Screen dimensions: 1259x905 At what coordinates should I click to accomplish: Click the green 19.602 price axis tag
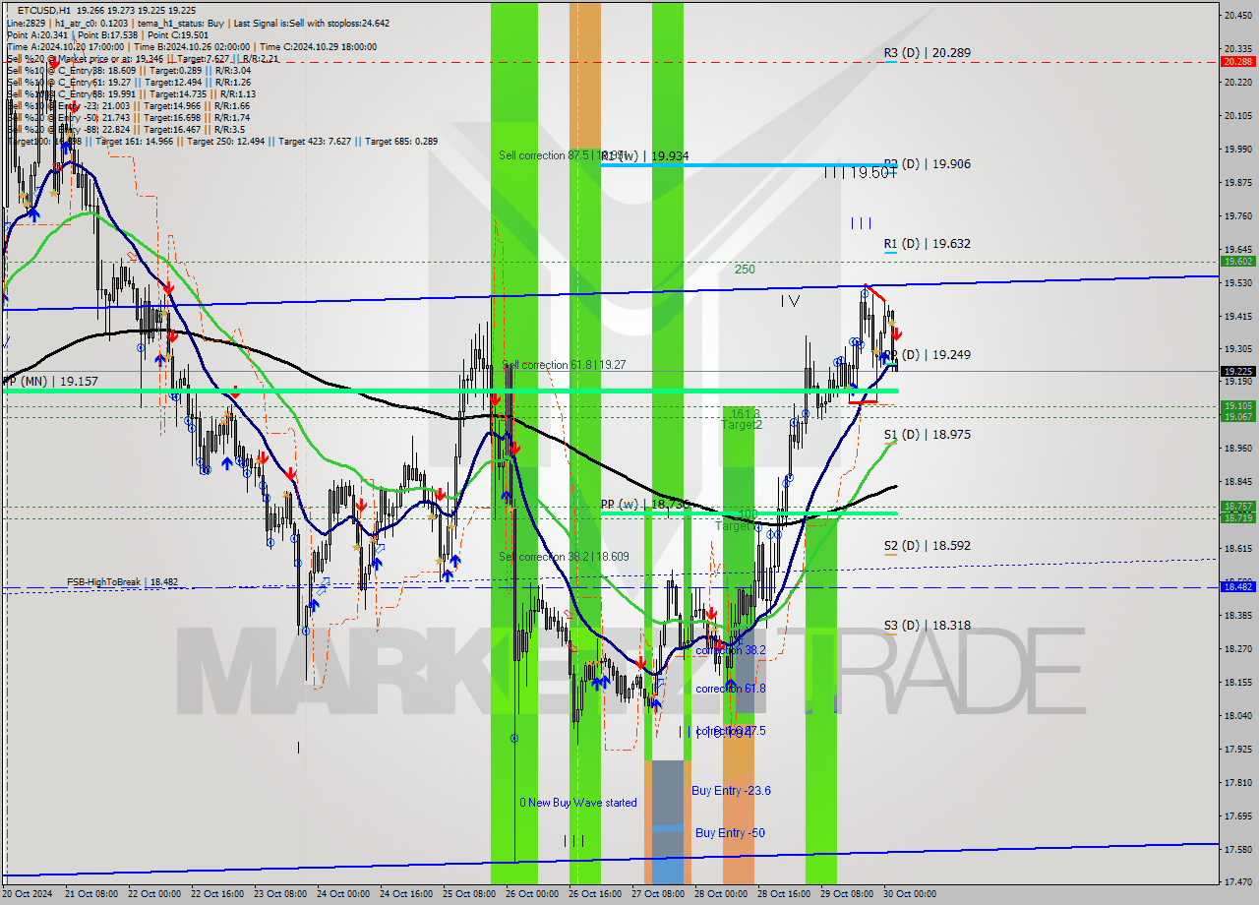(x=1237, y=262)
